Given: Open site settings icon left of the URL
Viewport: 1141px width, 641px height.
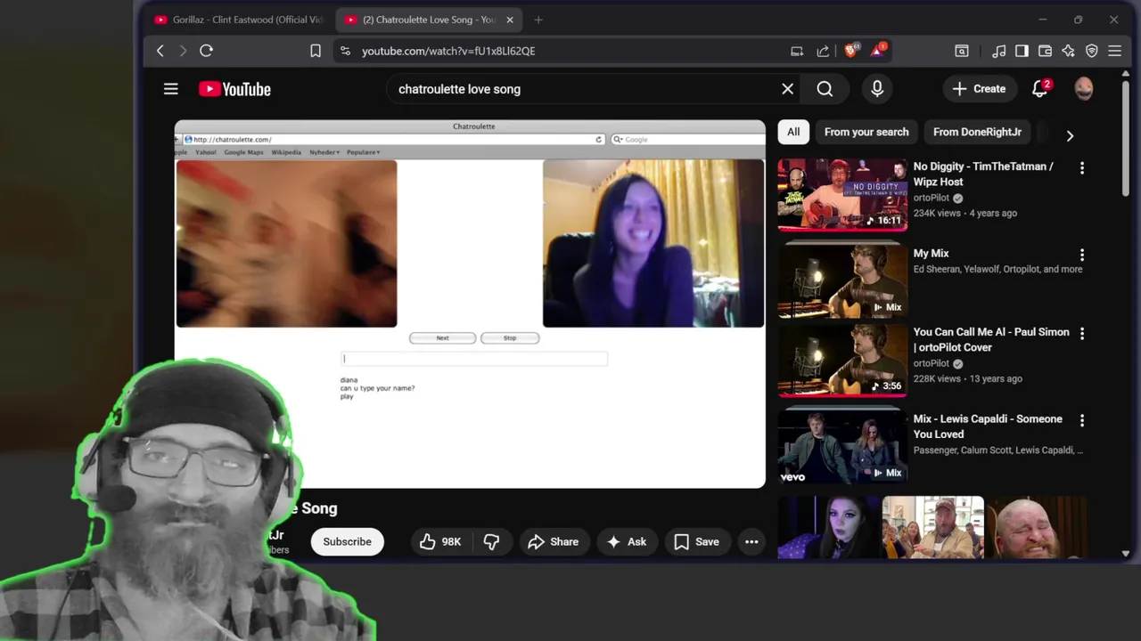Looking at the screenshot, I should [x=346, y=51].
